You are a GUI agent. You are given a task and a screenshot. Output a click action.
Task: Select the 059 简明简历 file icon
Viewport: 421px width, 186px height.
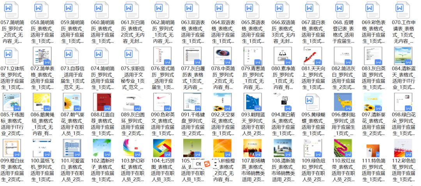[72, 10]
